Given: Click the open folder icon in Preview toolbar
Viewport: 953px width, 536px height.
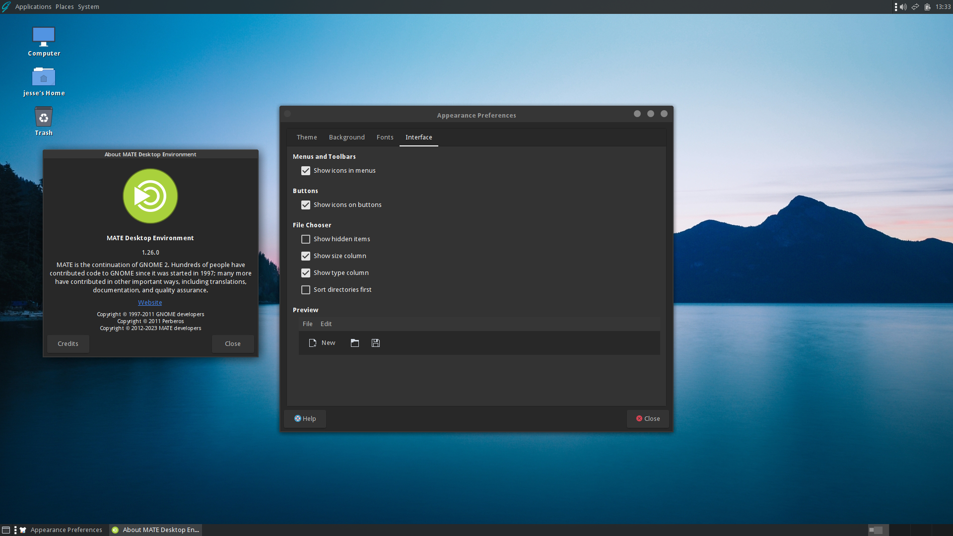Looking at the screenshot, I should click(355, 343).
